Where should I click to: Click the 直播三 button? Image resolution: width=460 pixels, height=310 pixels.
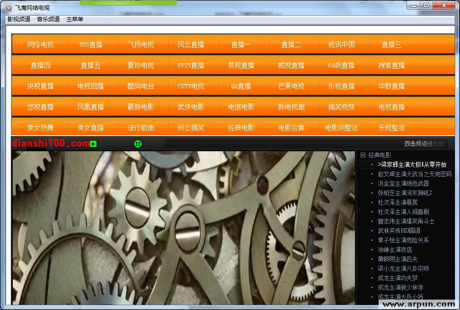392,44
